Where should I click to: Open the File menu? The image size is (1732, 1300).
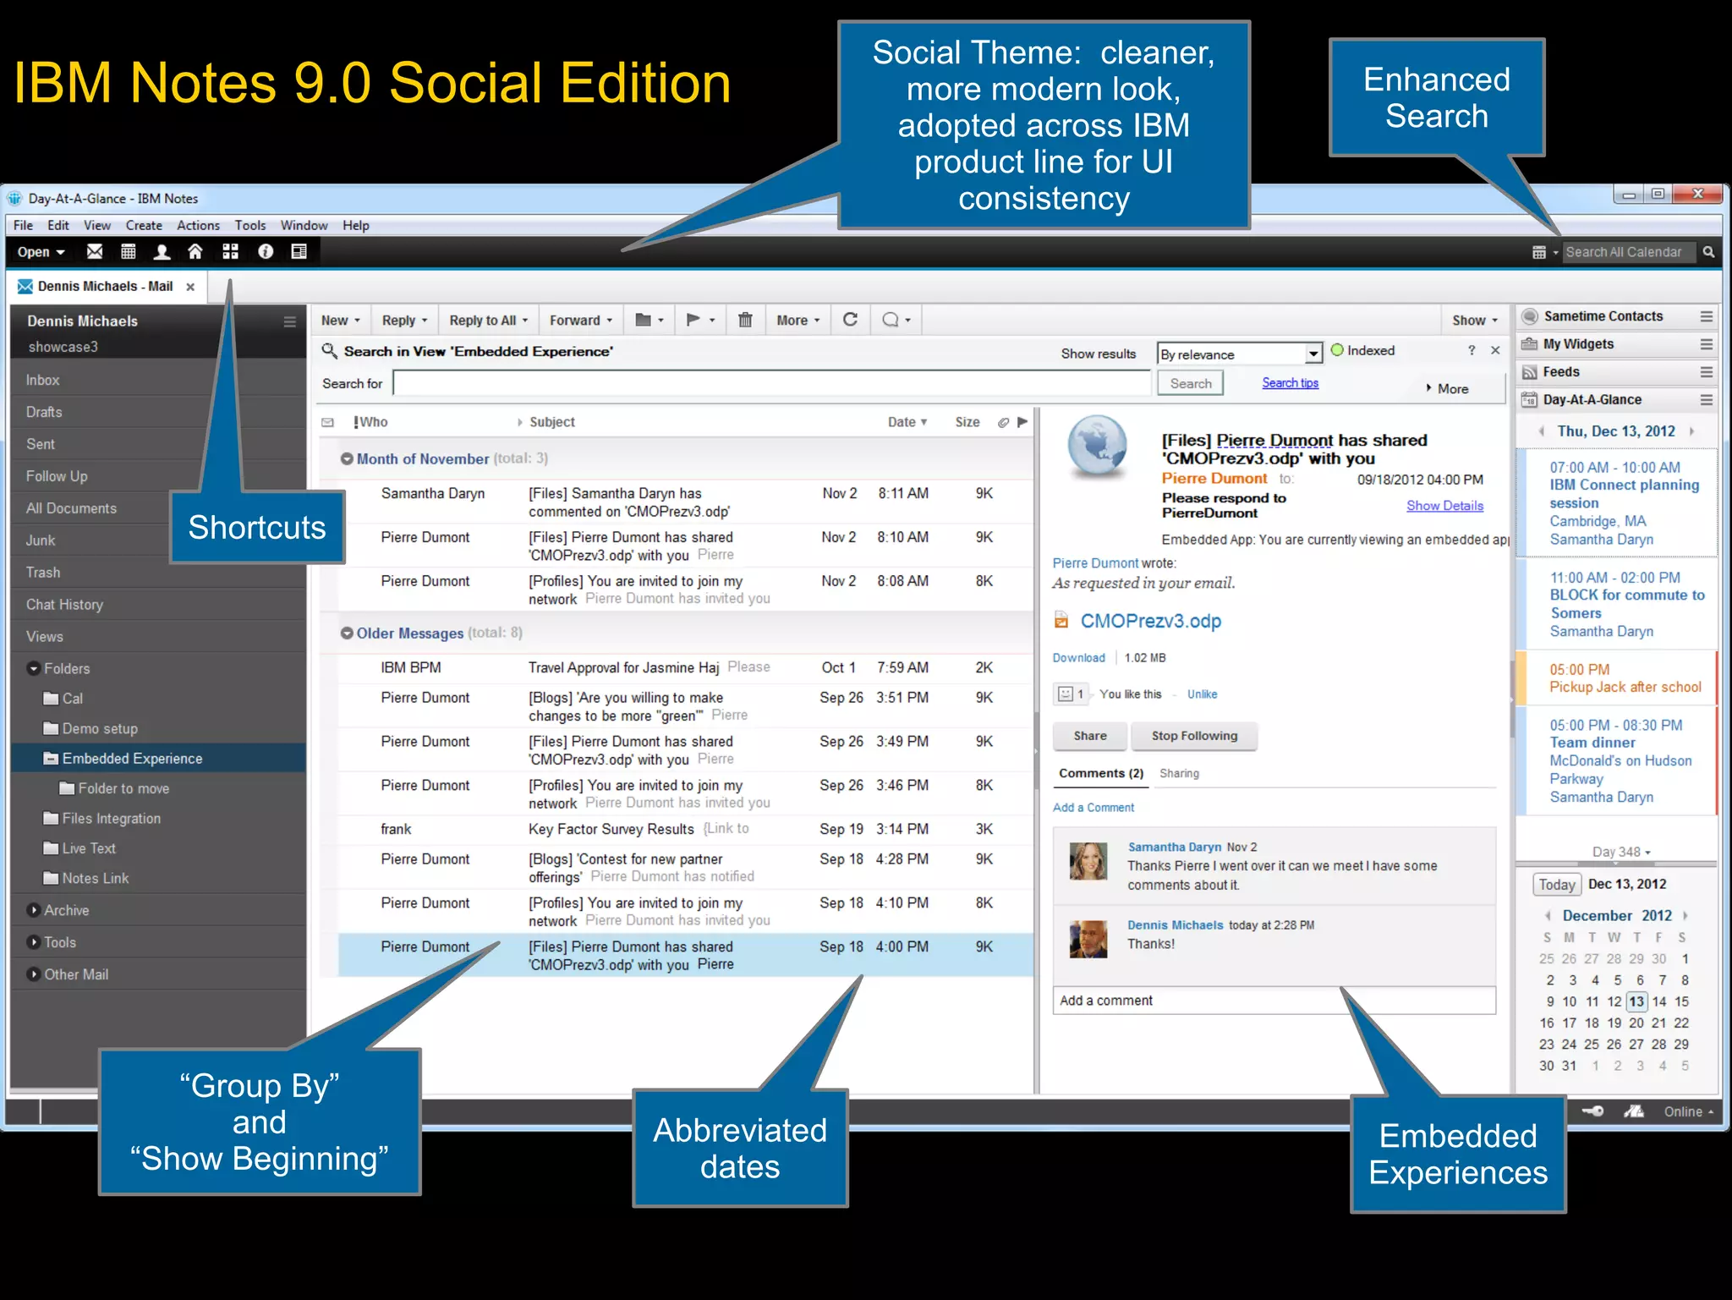(x=23, y=225)
